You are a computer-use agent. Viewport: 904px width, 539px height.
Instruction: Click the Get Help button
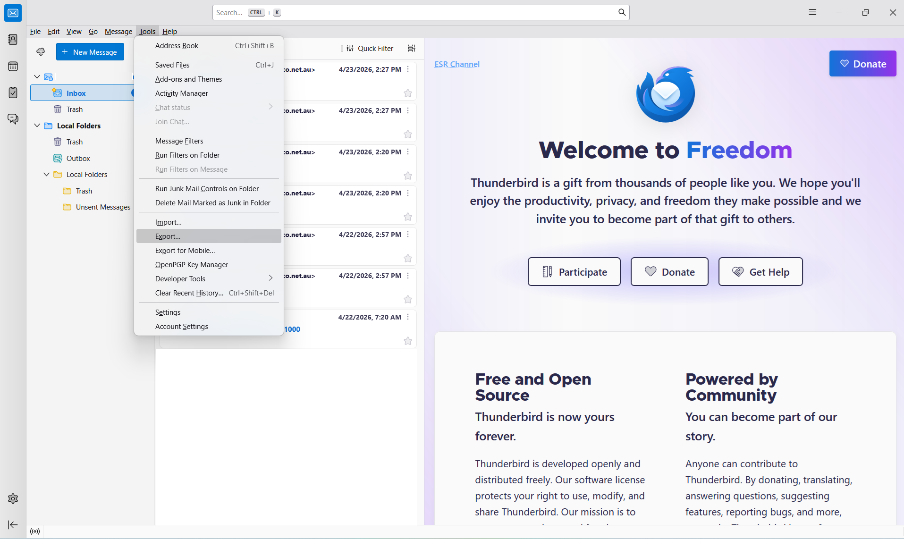click(760, 271)
